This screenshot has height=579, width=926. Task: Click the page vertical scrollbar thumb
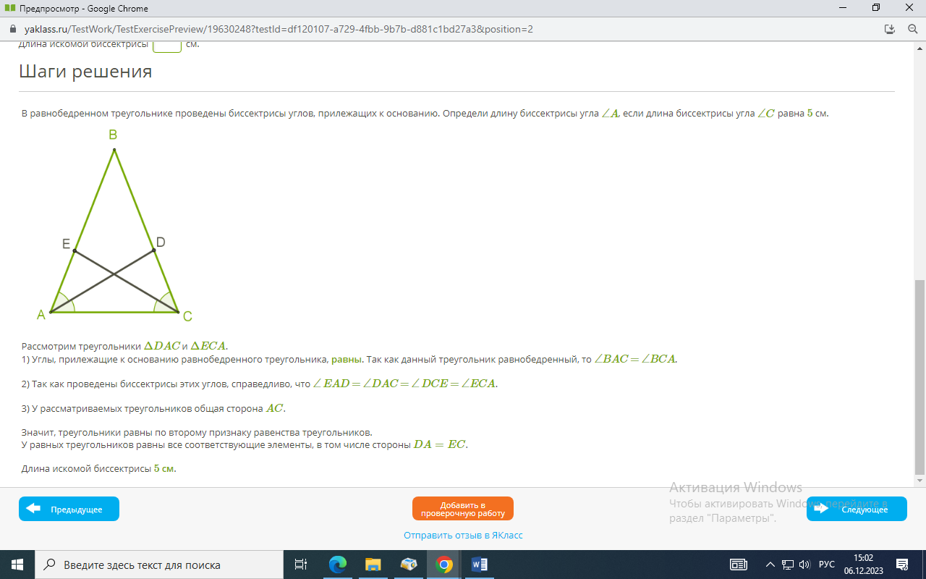coord(919,376)
